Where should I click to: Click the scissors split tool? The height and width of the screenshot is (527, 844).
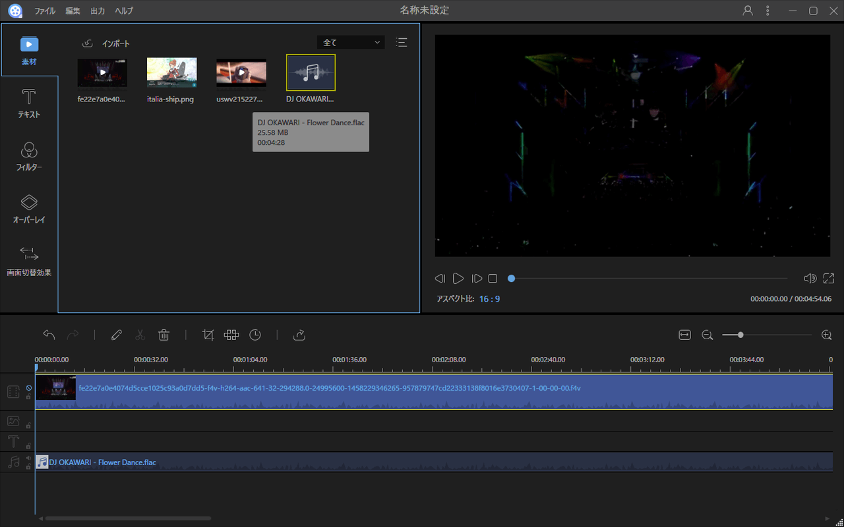coord(140,335)
